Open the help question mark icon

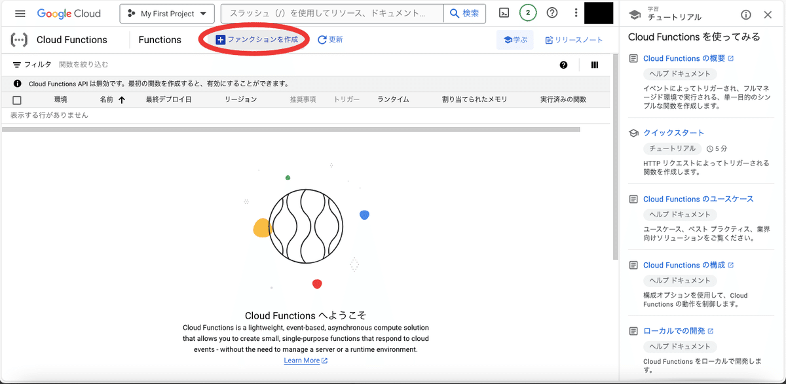point(552,13)
